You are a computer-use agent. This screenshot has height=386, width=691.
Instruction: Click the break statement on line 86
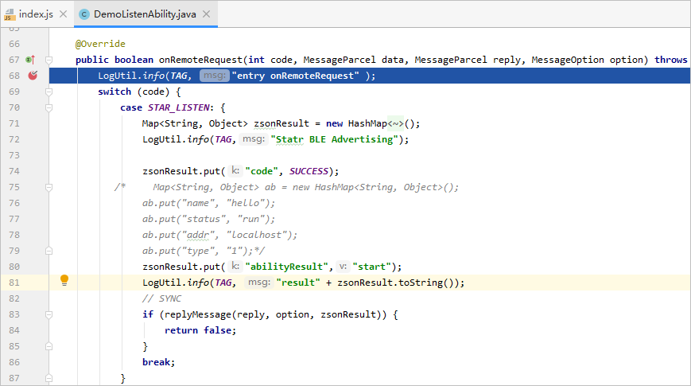(158, 362)
